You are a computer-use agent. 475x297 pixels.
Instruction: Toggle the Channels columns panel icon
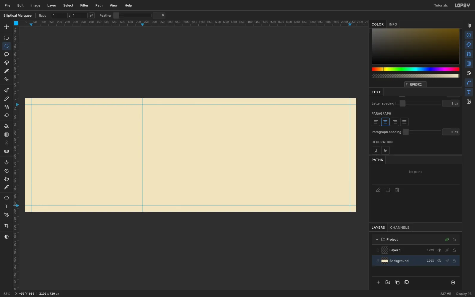(x=468, y=64)
